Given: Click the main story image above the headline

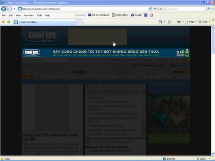Looking at the screenshot, I should (x=52, y=108).
